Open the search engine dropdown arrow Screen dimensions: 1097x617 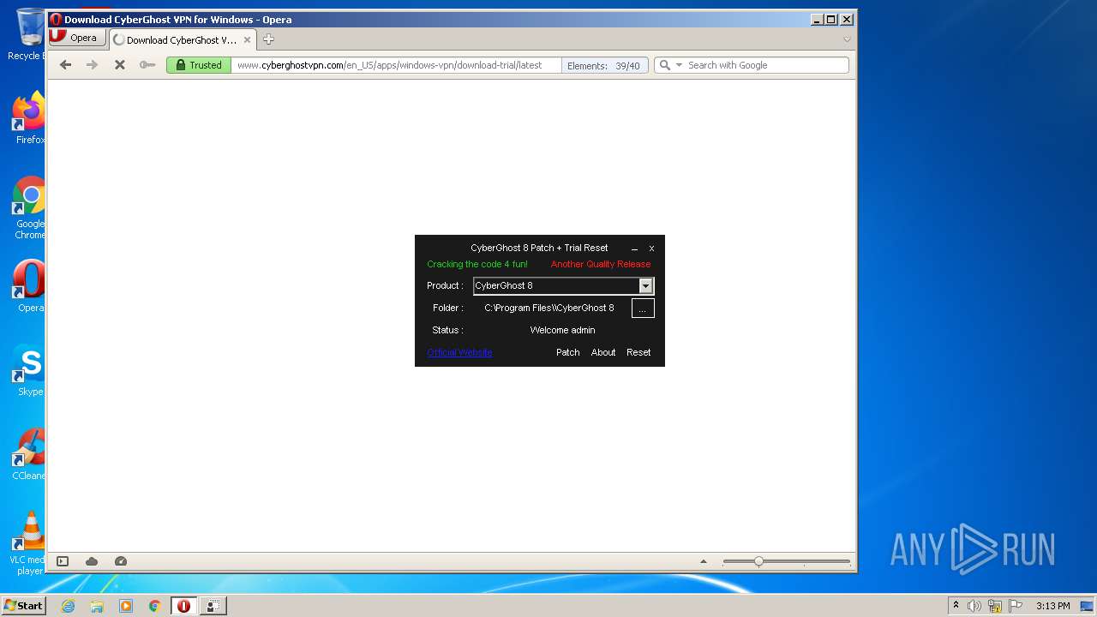point(679,65)
